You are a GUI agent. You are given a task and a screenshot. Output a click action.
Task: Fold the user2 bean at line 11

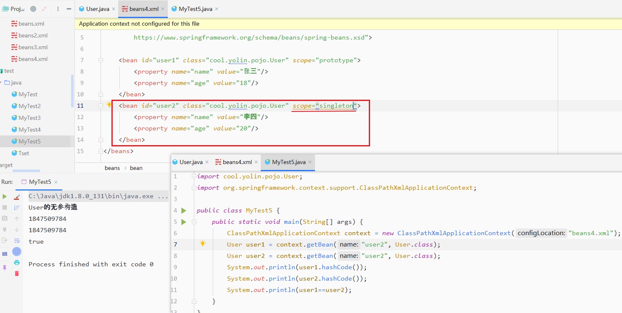tap(101, 106)
